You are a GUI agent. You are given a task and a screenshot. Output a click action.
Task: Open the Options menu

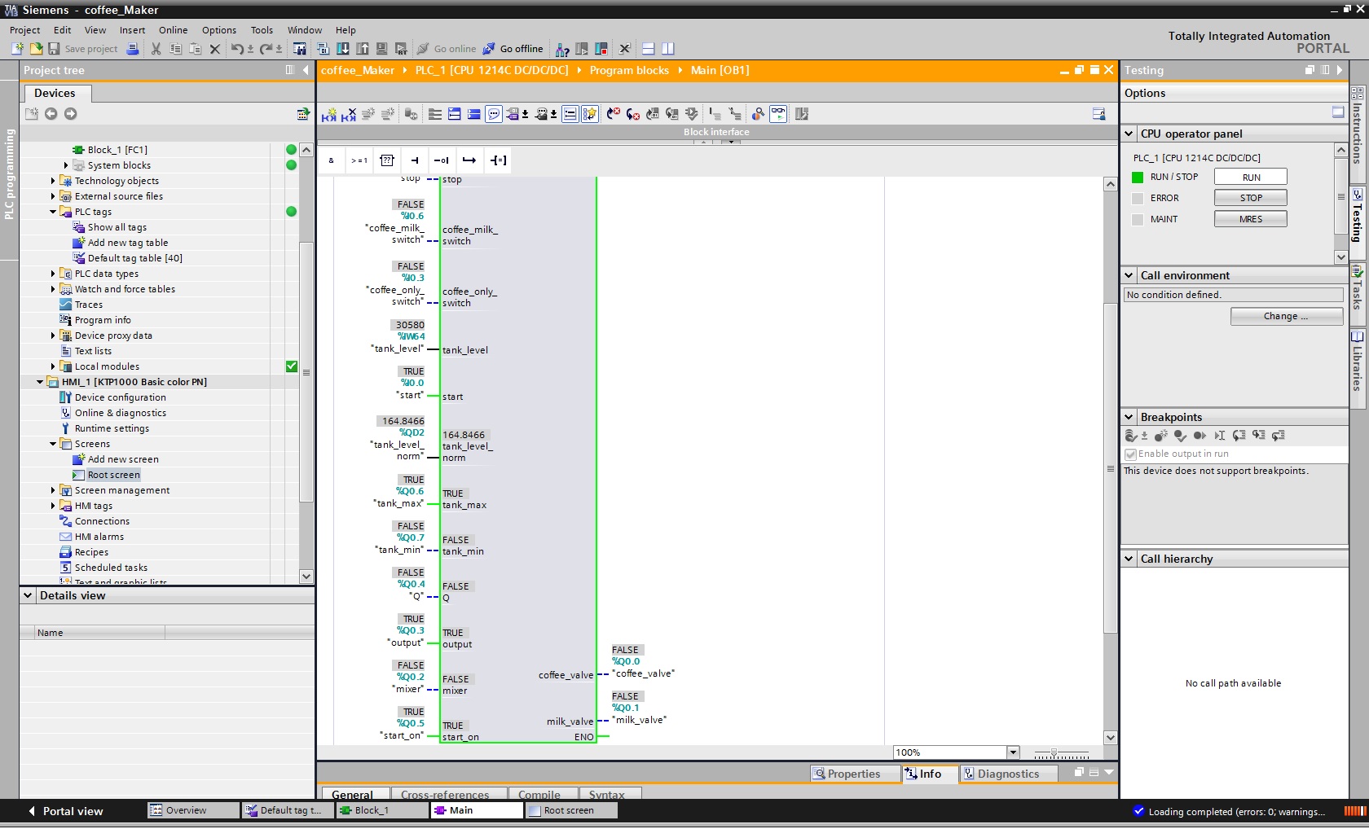[x=219, y=30]
